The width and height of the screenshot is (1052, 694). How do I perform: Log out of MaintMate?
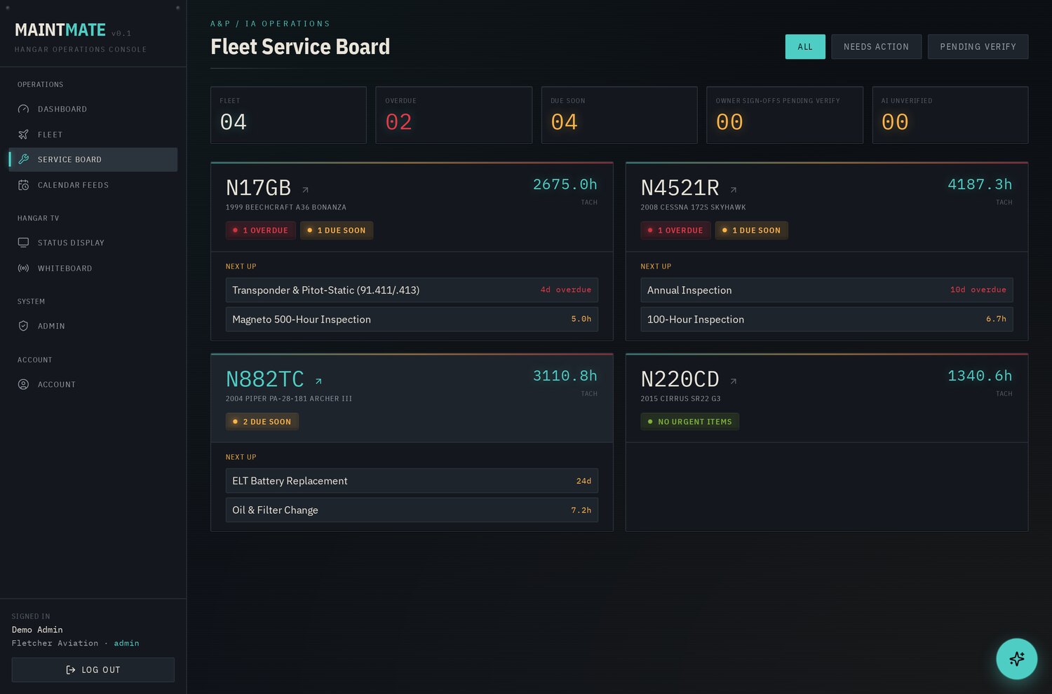click(93, 669)
